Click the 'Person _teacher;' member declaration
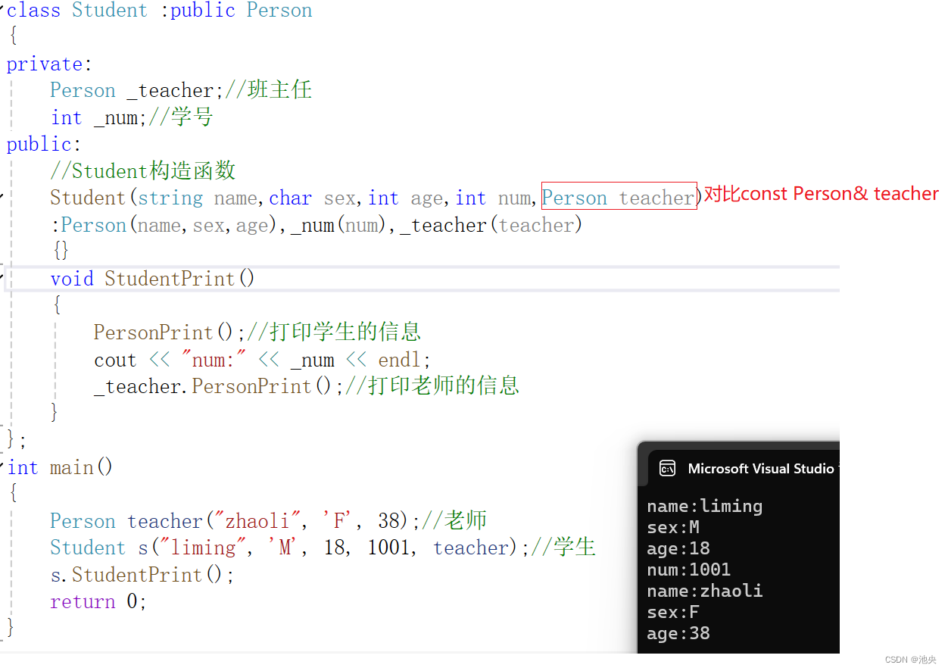This screenshot has height=671, width=948. pyautogui.click(x=137, y=91)
